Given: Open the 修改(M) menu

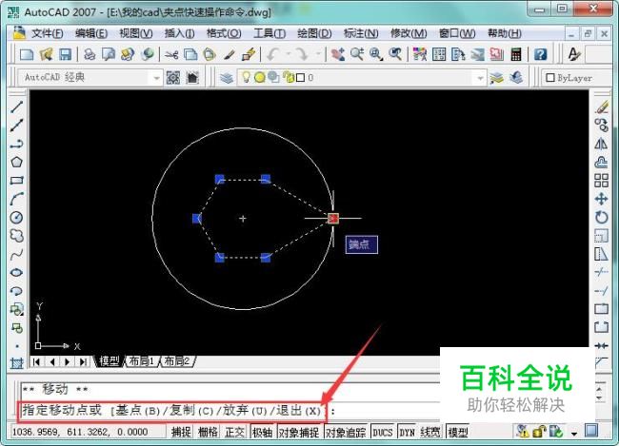Looking at the screenshot, I should pos(409,33).
